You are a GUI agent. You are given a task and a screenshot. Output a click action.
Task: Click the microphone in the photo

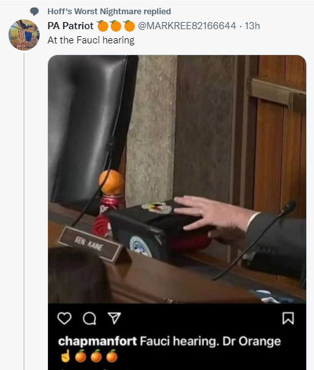tap(255, 240)
